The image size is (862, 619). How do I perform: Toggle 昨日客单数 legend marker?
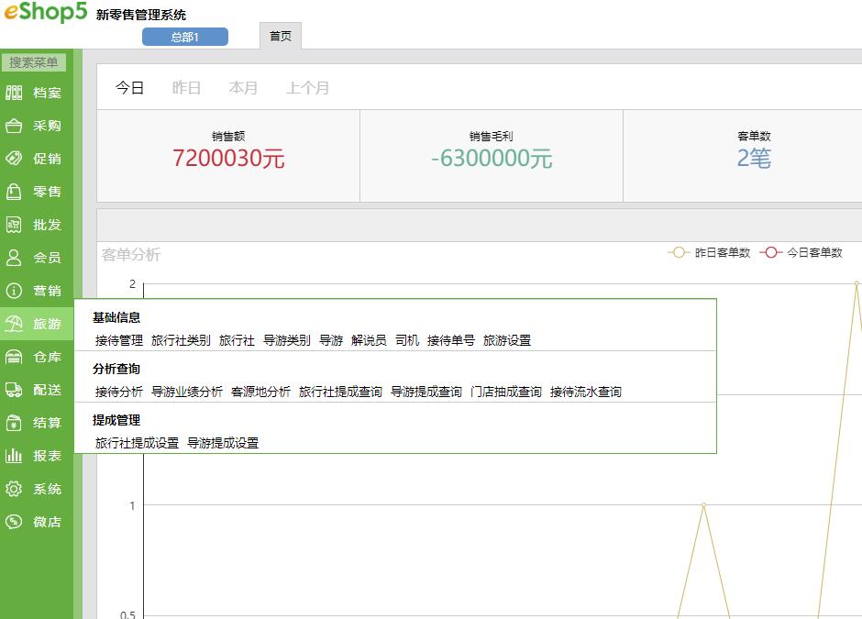click(x=679, y=252)
